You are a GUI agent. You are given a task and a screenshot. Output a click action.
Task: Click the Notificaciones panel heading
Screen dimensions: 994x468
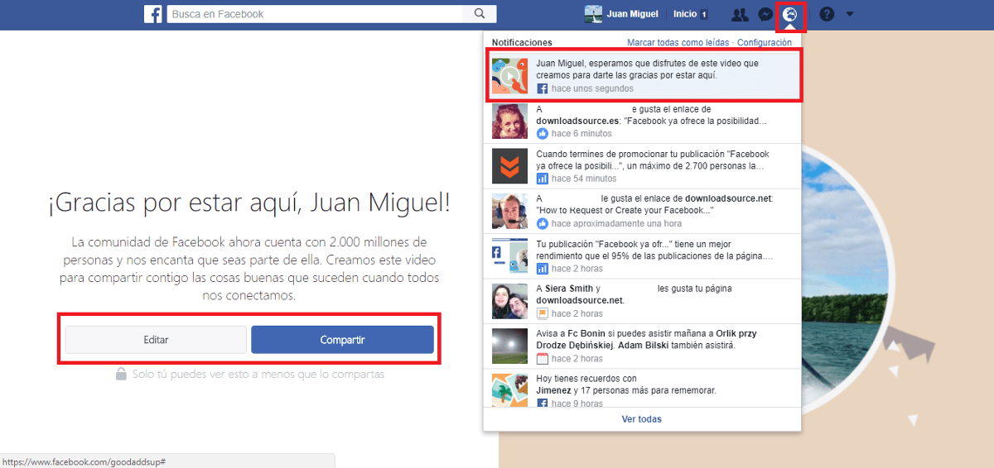[522, 42]
